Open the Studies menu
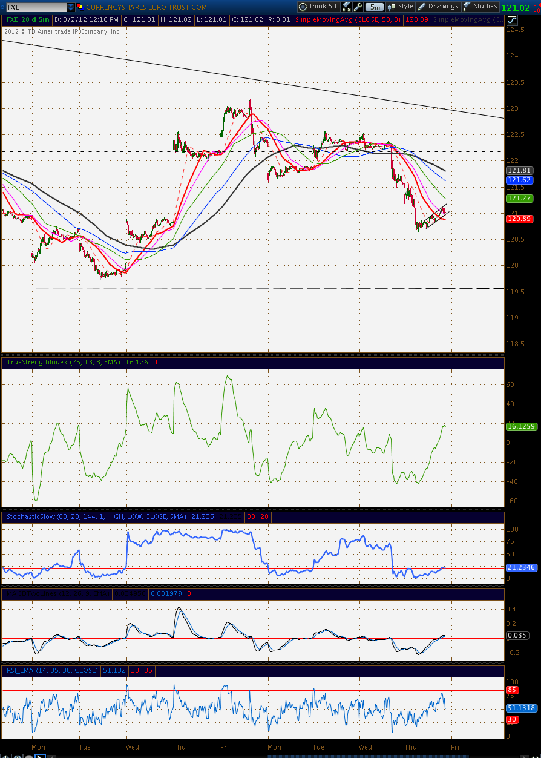This screenshot has width=541, height=758. 480,7
